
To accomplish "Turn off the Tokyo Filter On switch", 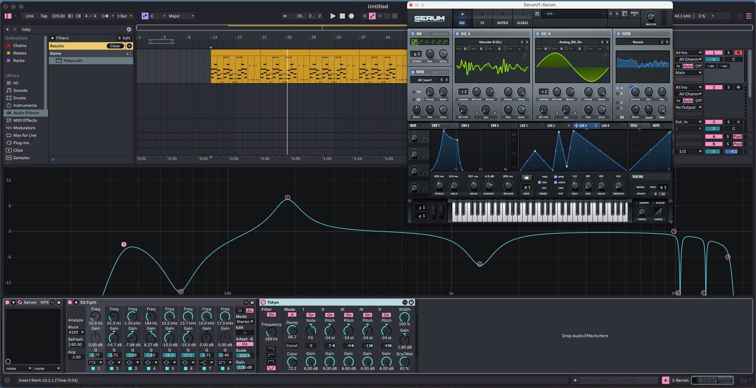I will 271,315.
